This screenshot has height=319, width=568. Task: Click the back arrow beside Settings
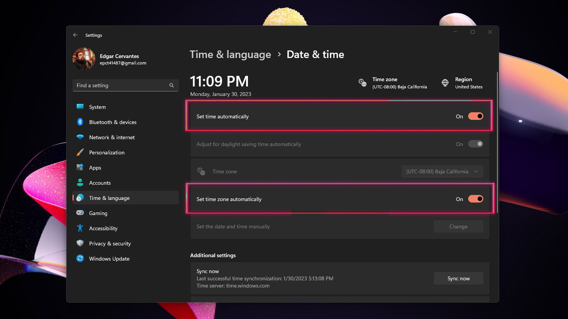(76, 35)
